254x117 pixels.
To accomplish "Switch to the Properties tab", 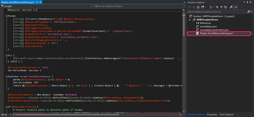I will tap(212, 115).
